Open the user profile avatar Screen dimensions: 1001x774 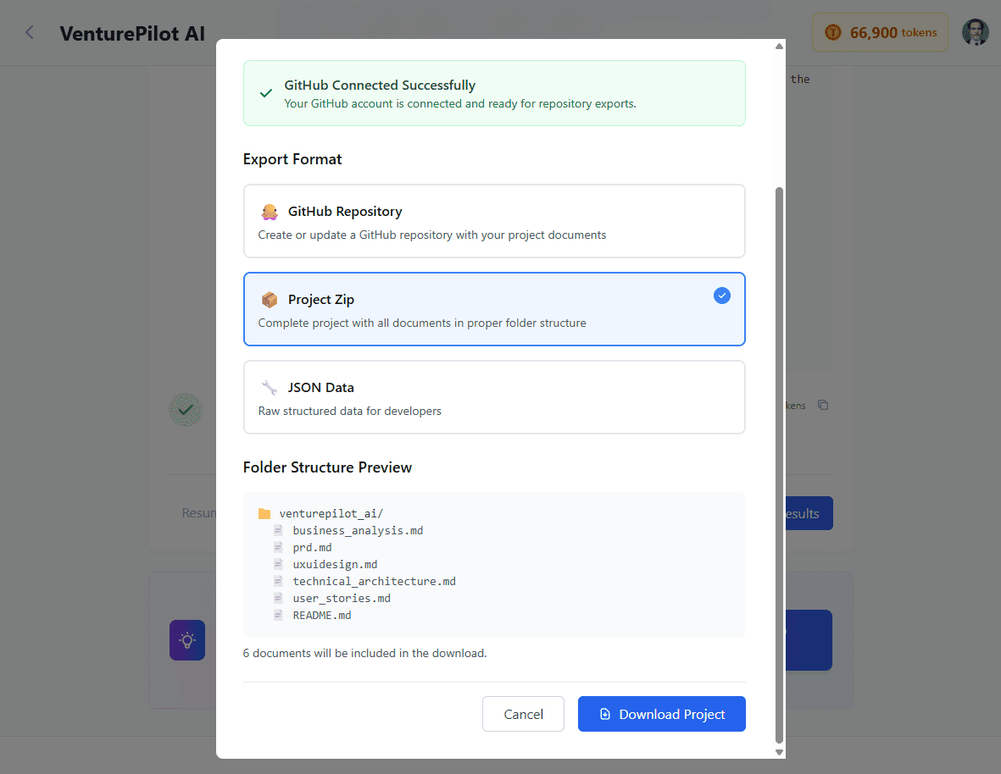[975, 32]
